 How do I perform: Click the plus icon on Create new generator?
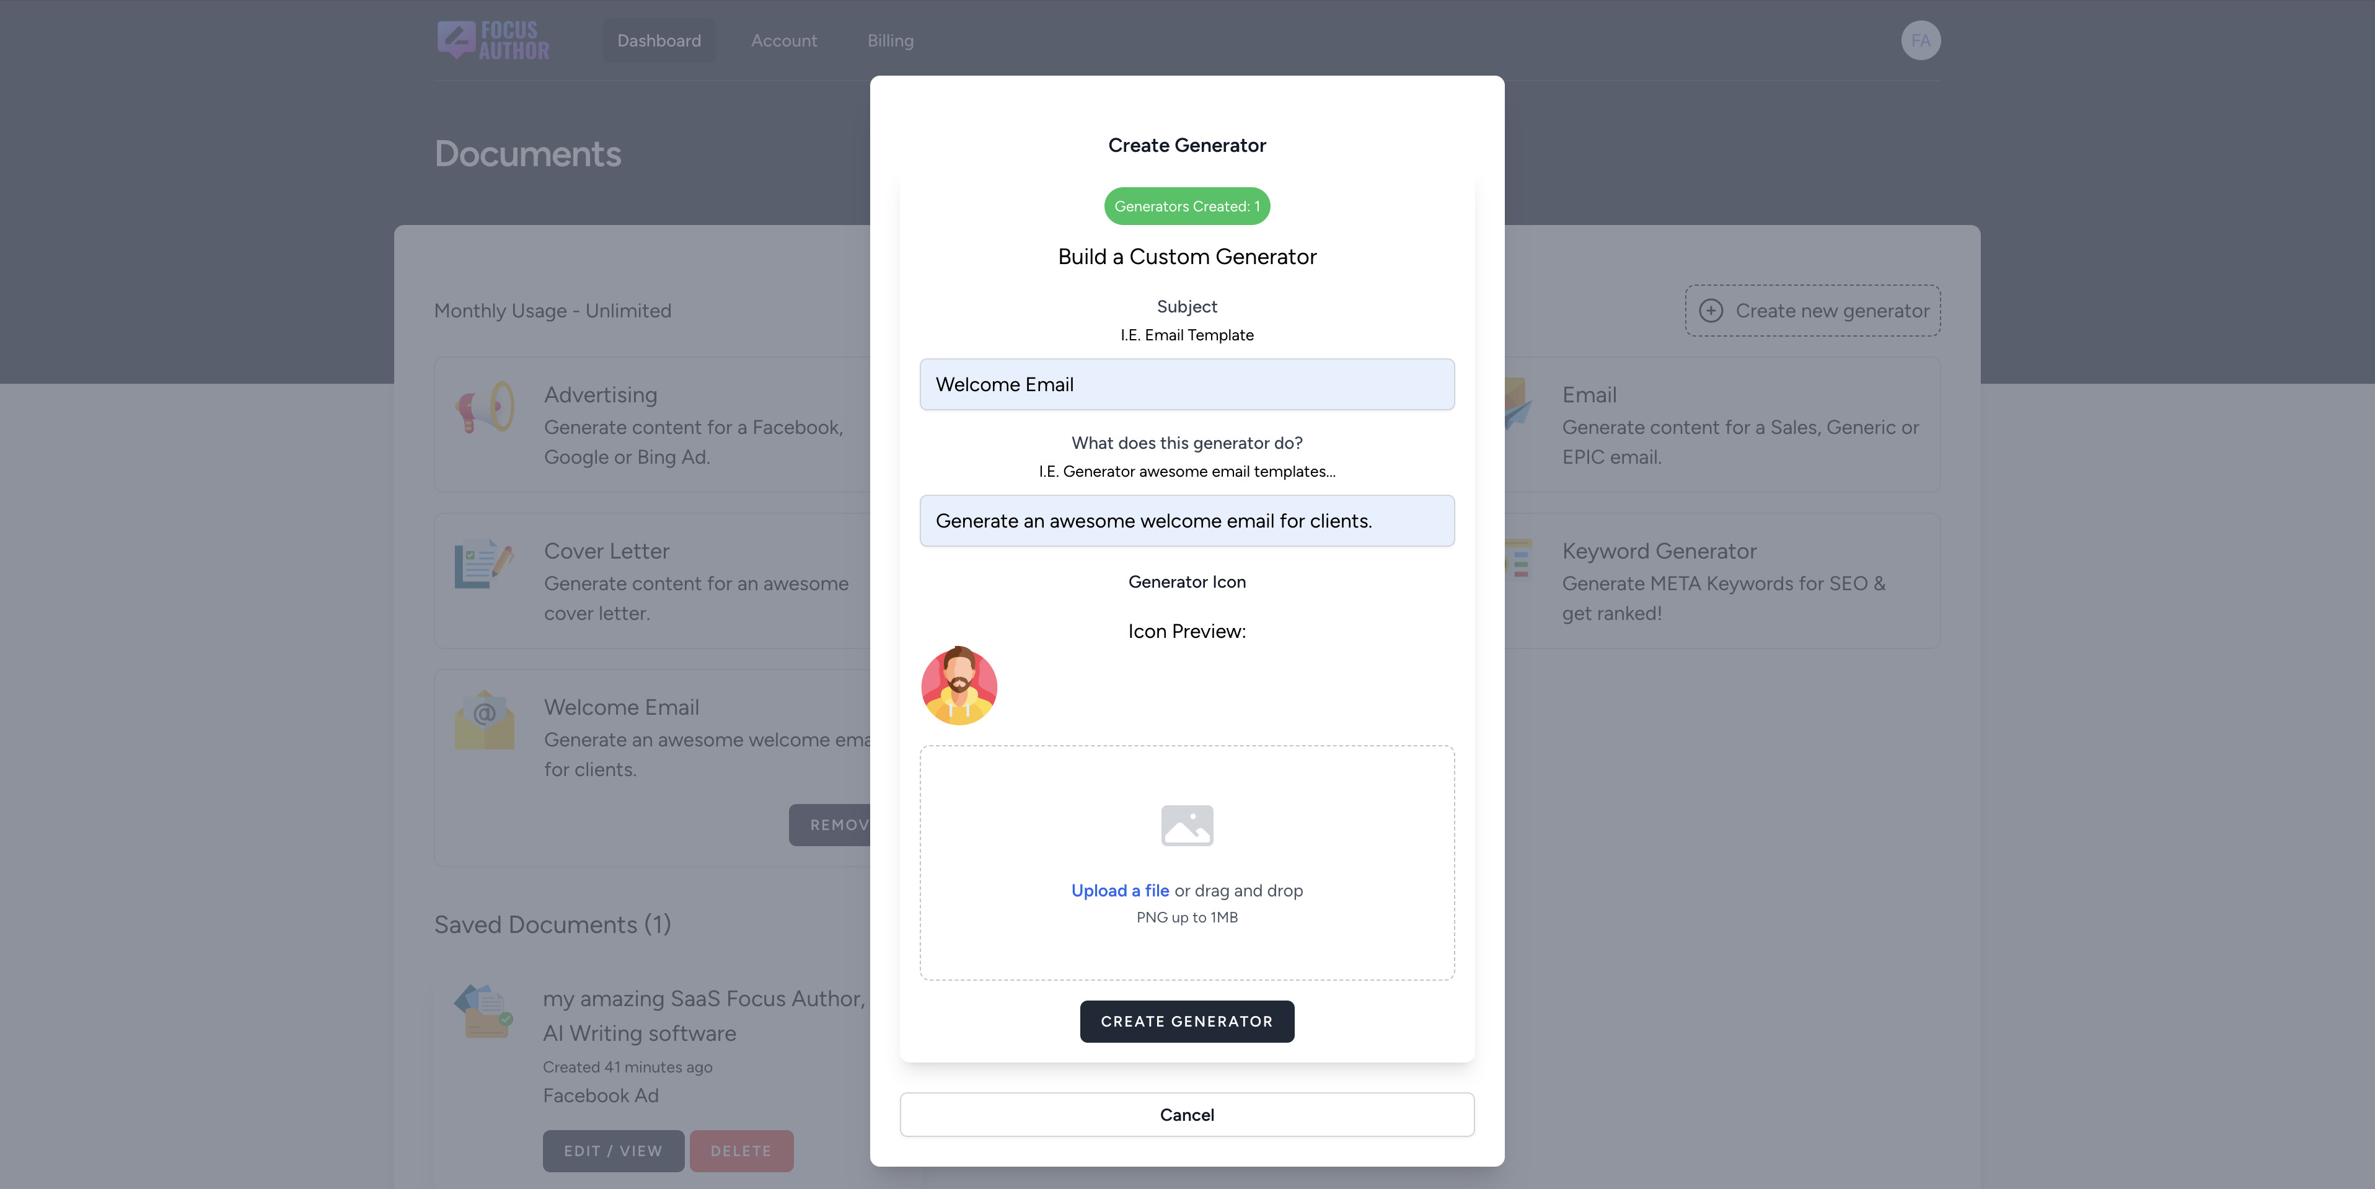[1711, 311]
